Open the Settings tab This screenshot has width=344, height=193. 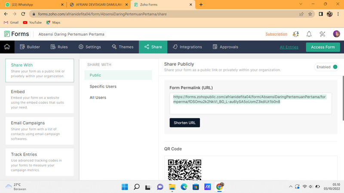click(90, 47)
